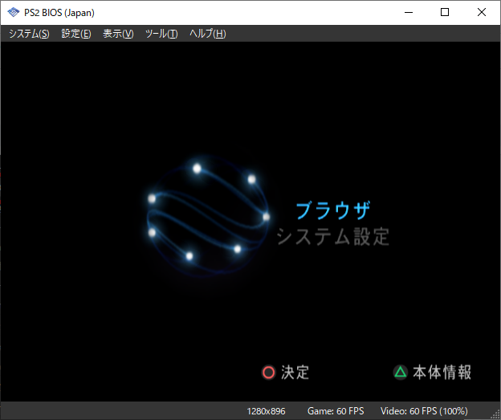501x420 pixels.
Task: Open the ヘルプ(H) menu
Action: 208,34
